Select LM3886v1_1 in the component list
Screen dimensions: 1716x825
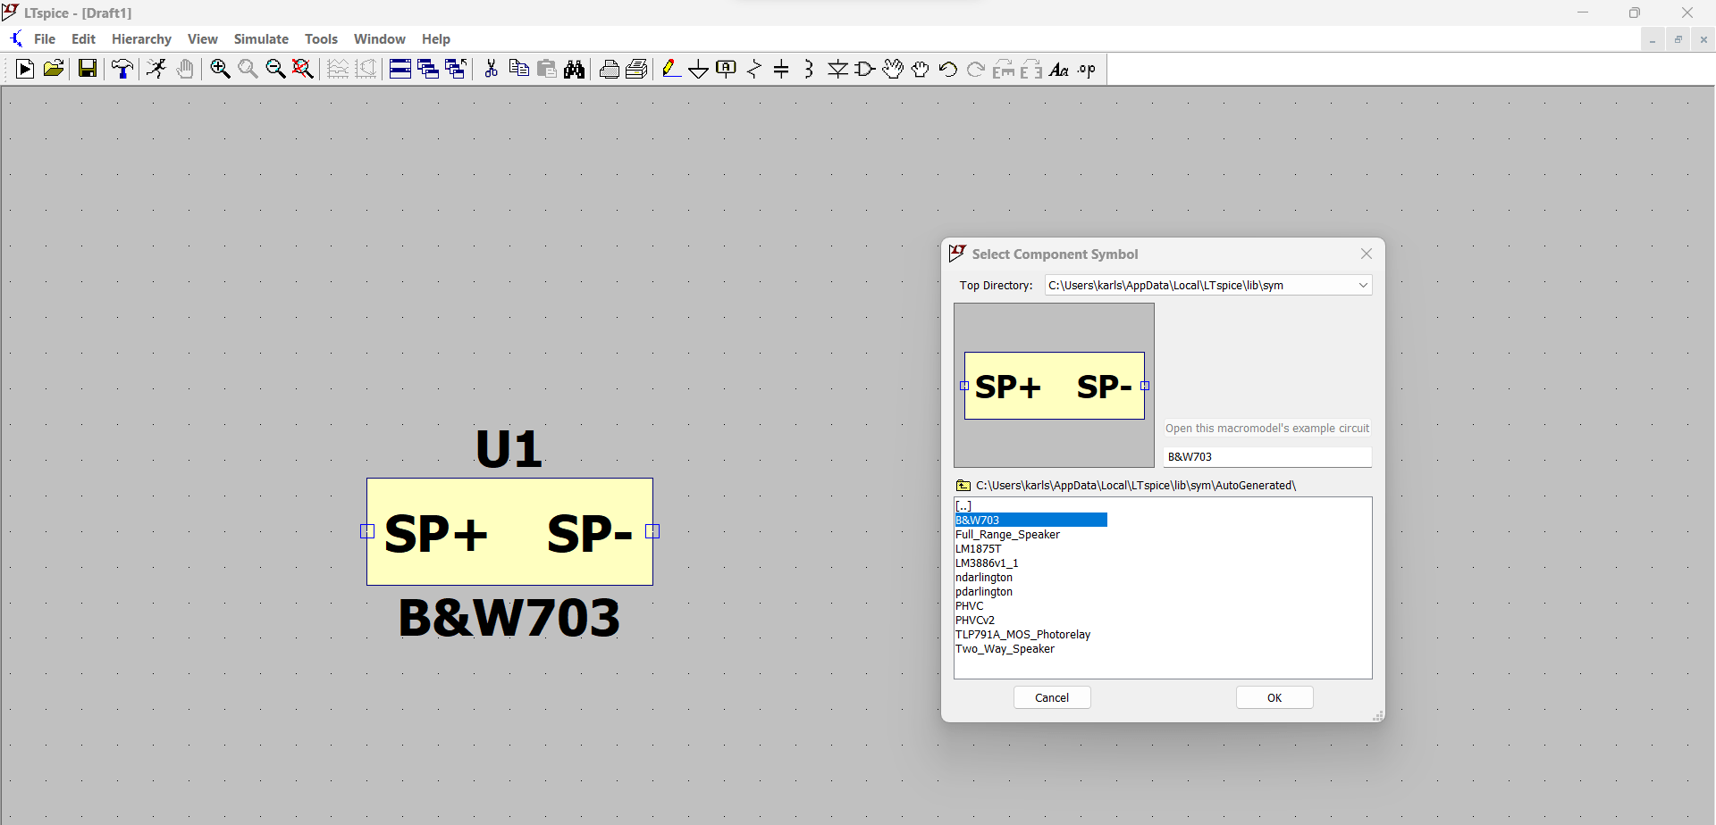click(x=987, y=563)
